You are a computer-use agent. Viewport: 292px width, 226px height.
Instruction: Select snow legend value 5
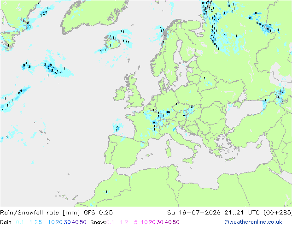[136, 222]
